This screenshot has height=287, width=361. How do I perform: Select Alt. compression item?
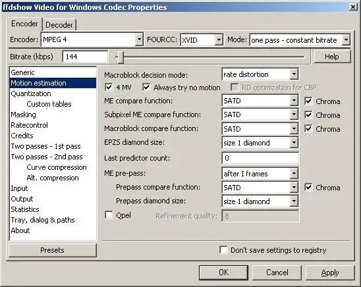(53, 178)
